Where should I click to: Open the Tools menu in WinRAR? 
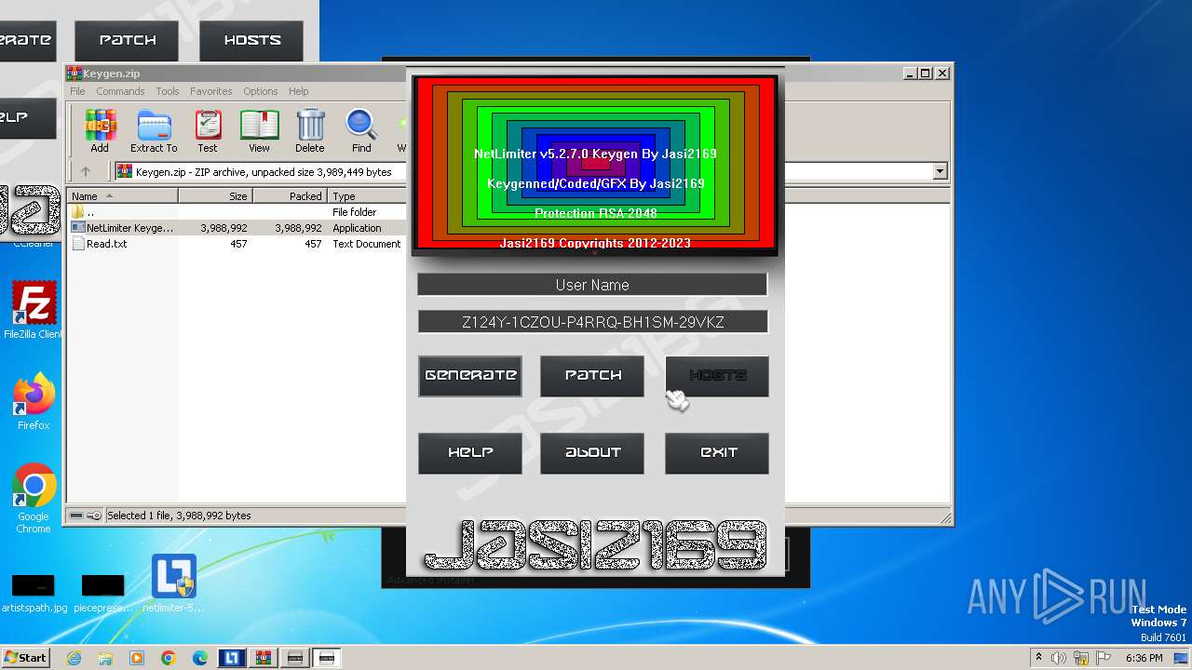[x=168, y=91]
